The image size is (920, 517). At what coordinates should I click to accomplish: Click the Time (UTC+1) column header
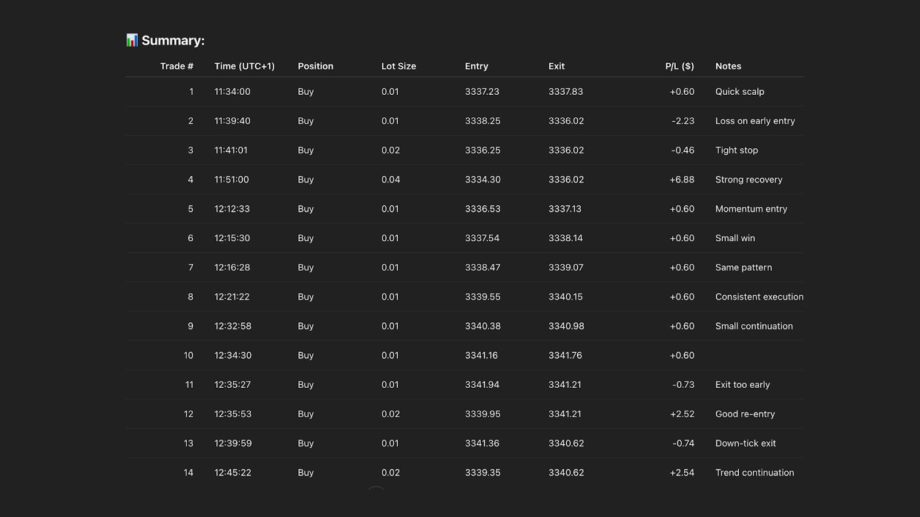point(244,66)
